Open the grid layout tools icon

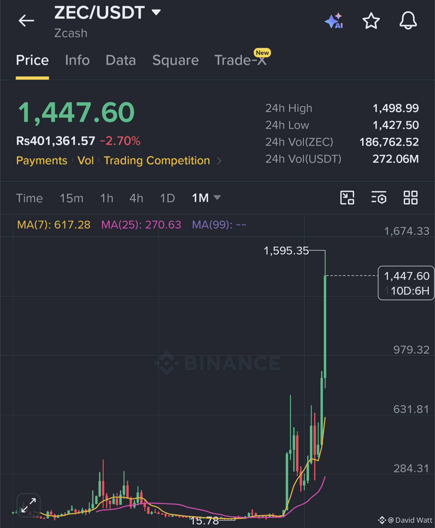tap(411, 198)
